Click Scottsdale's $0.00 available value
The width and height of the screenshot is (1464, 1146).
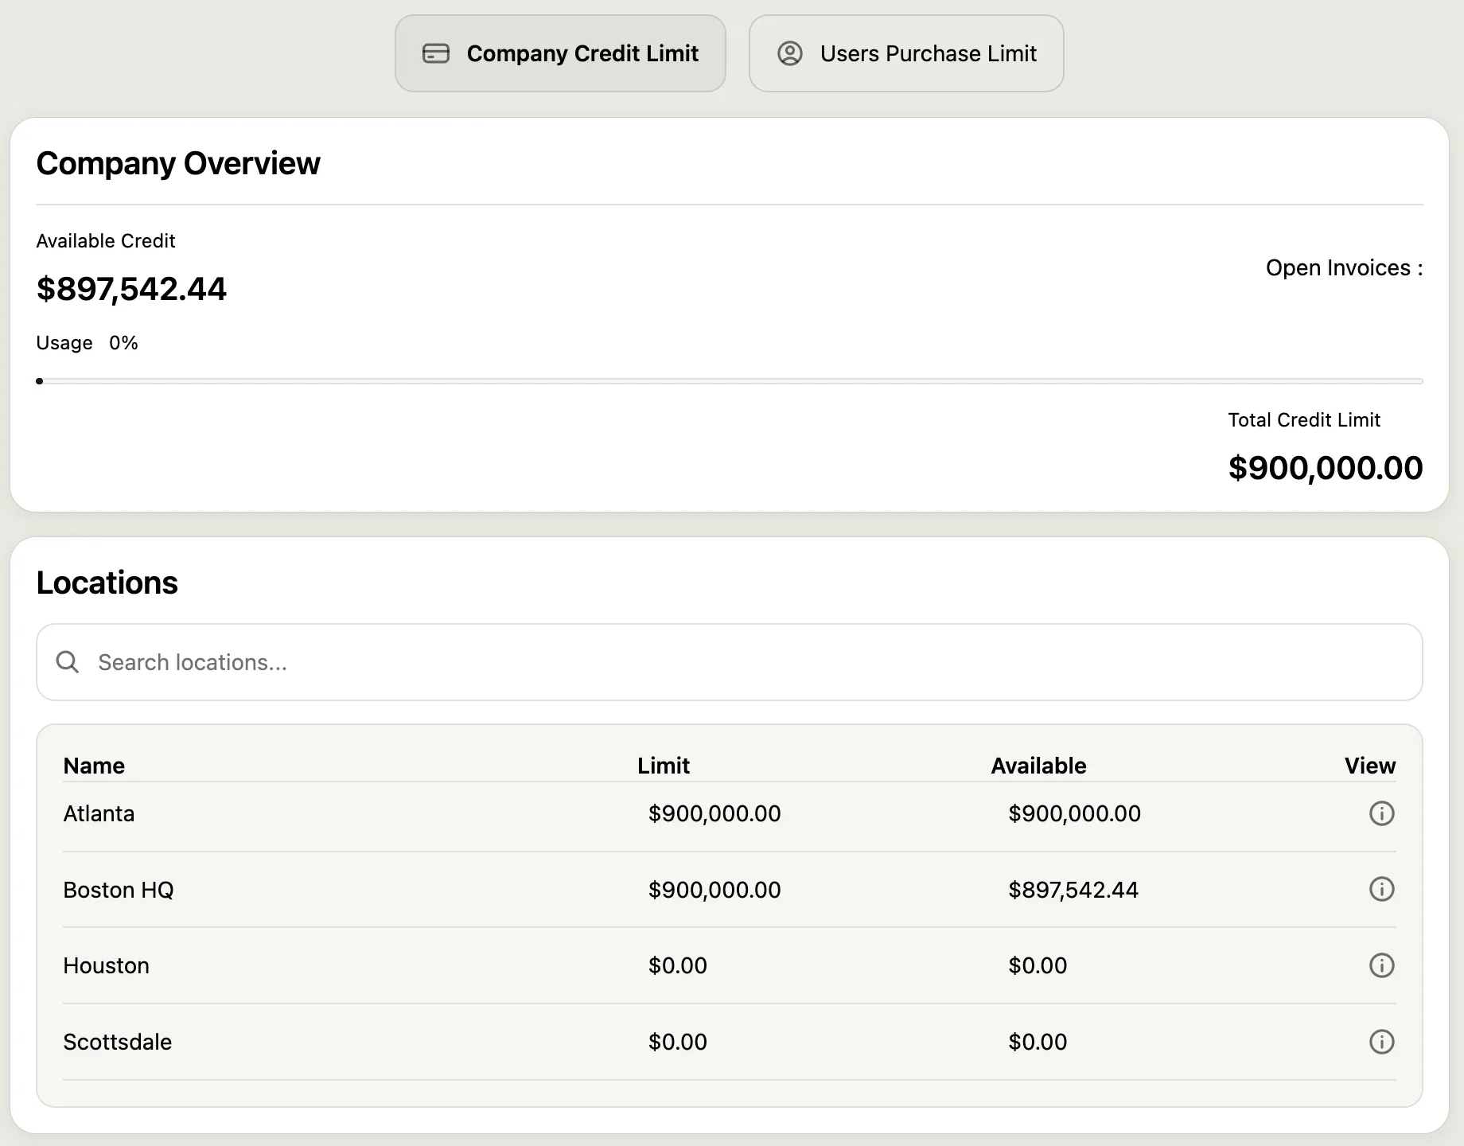click(1038, 1042)
